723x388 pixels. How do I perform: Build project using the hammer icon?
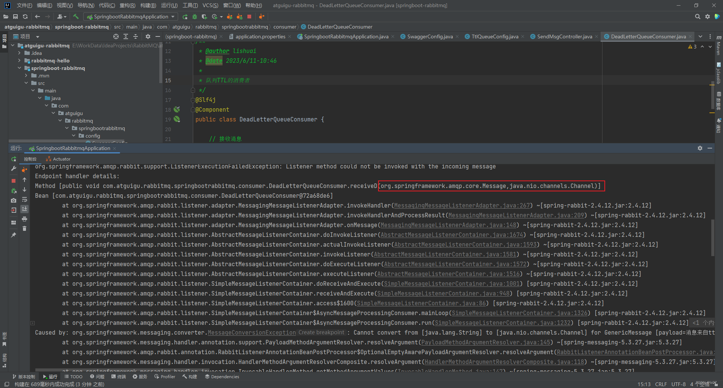(76, 17)
